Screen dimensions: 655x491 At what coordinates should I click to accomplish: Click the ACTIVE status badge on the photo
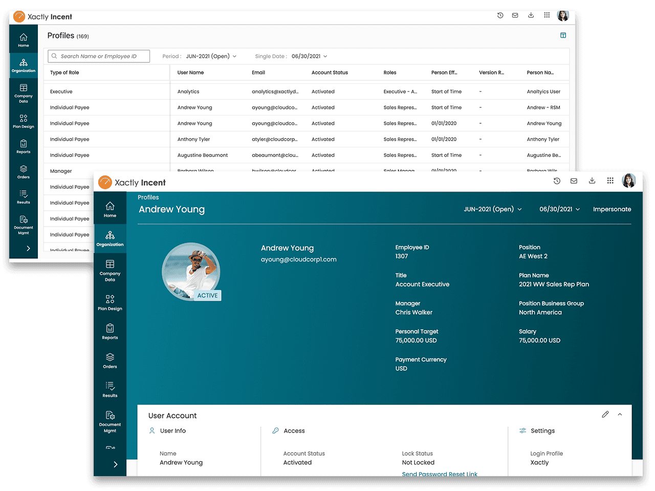[x=208, y=295]
